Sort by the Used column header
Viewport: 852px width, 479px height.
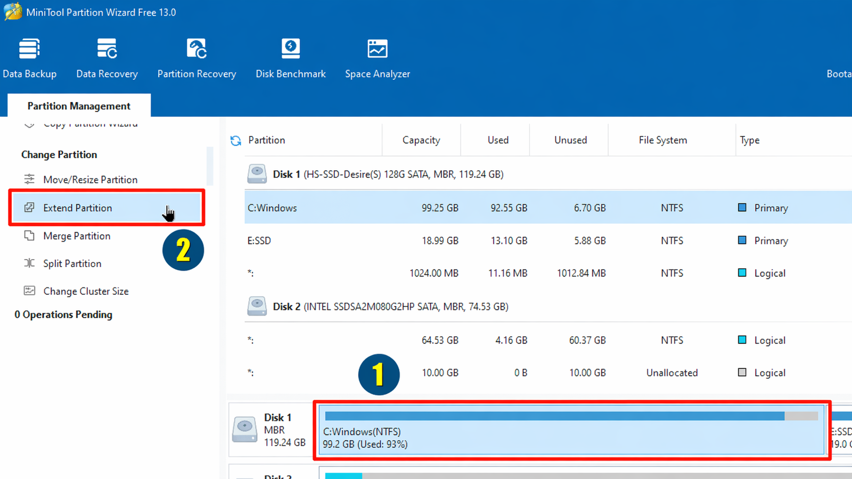498,140
